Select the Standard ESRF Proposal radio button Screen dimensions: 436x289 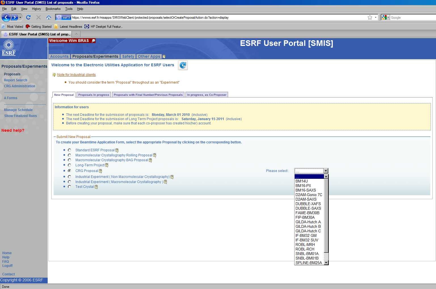pos(69,150)
